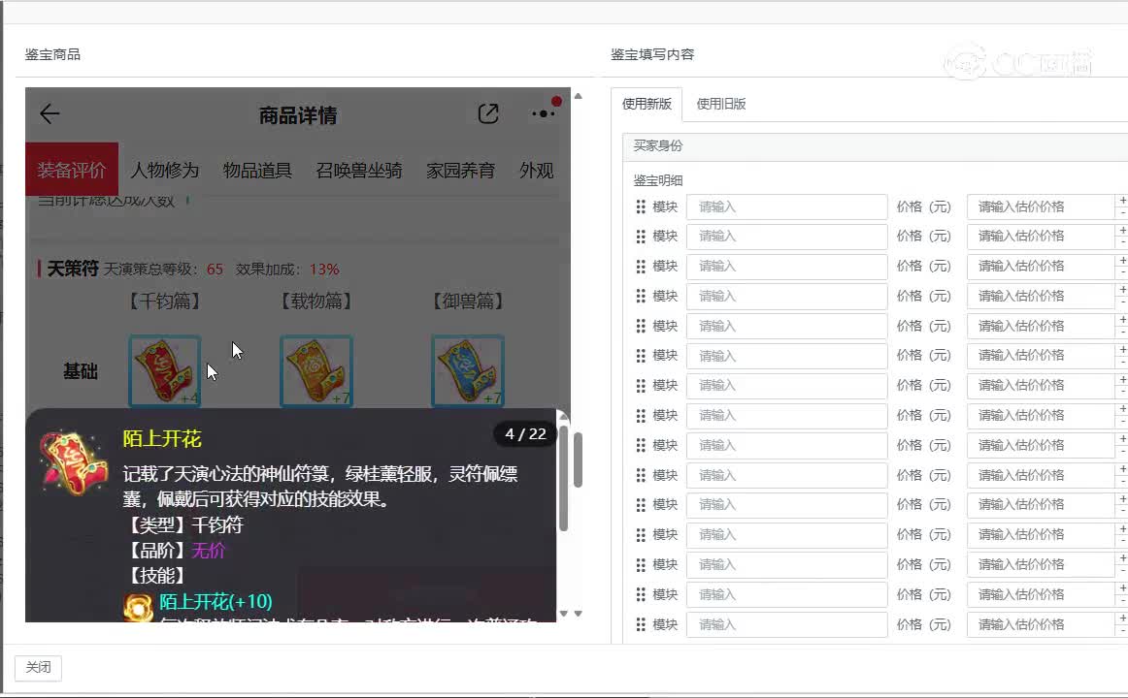
Task: Grab the drag handle of the fourth 模块 row
Action: tap(641, 296)
